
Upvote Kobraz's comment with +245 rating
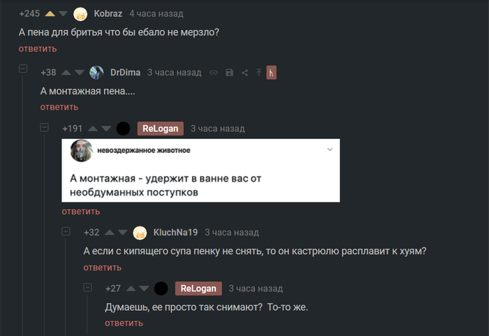pyautogui.click(x=50, y=14)
